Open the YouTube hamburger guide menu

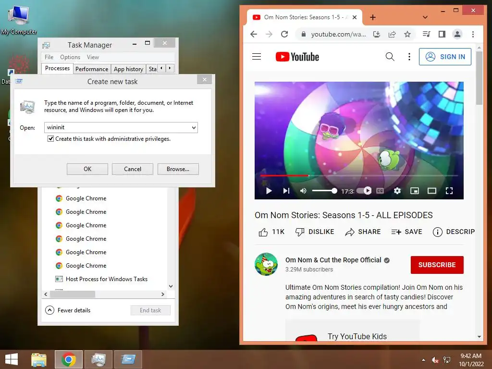(257, 57)
